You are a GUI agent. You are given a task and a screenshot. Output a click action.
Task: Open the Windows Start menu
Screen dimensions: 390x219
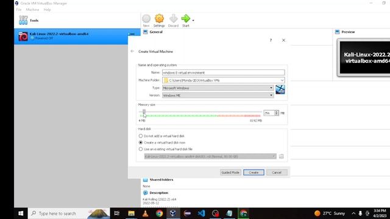21,214
